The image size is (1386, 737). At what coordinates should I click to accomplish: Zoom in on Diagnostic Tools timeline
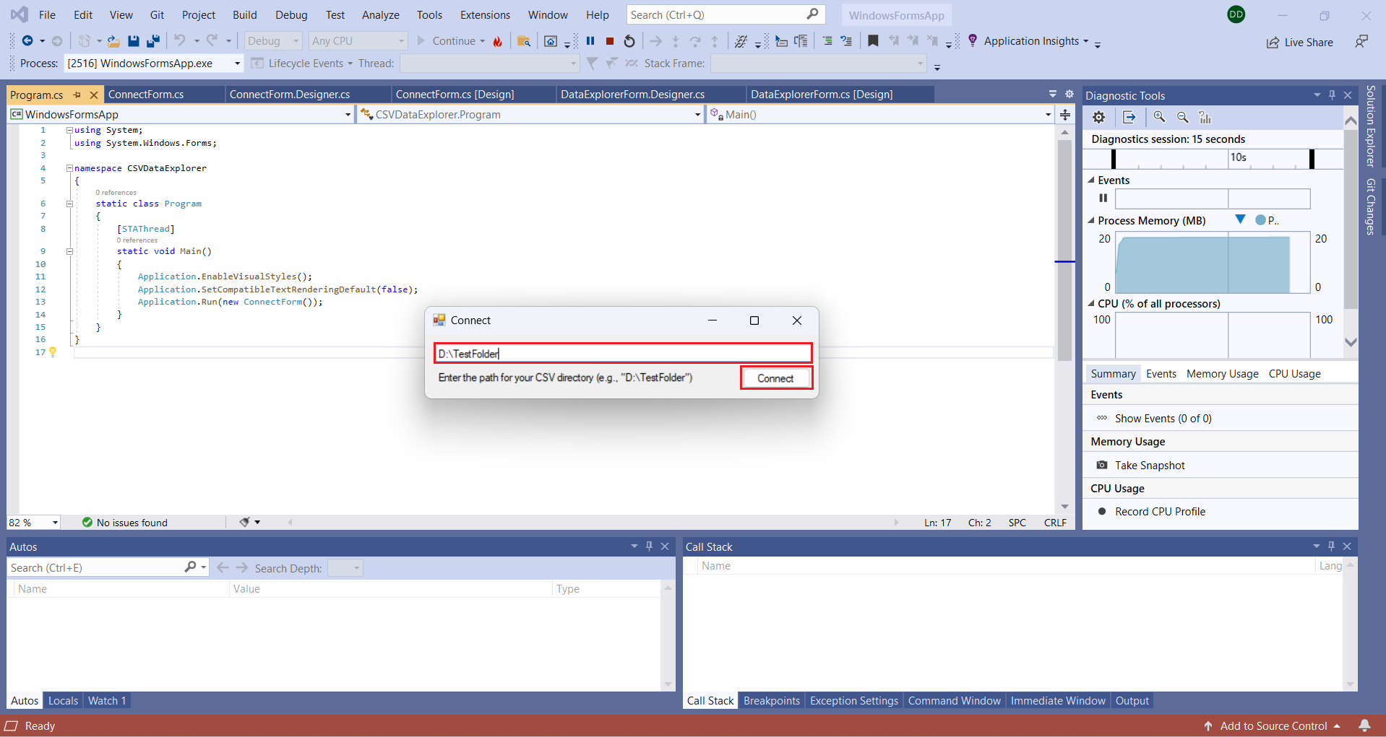1159,117
